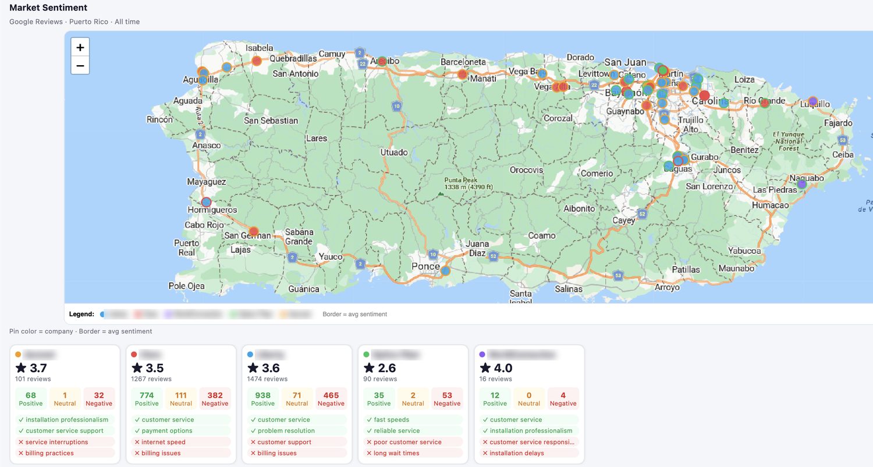Open the 32 Negative reviews box
Screen dimensions: 873x467
pos(99,399)
